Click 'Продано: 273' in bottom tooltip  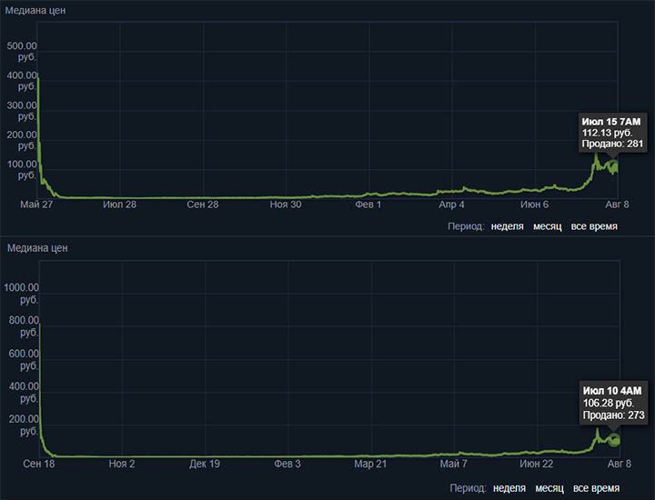click(614, 415)
